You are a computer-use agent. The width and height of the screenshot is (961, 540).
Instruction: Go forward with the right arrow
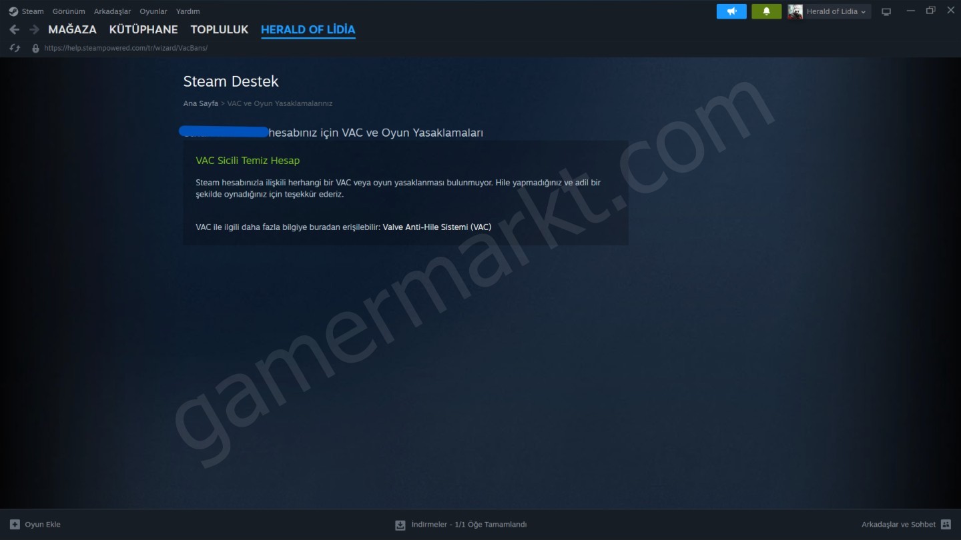tap(34, 29)
